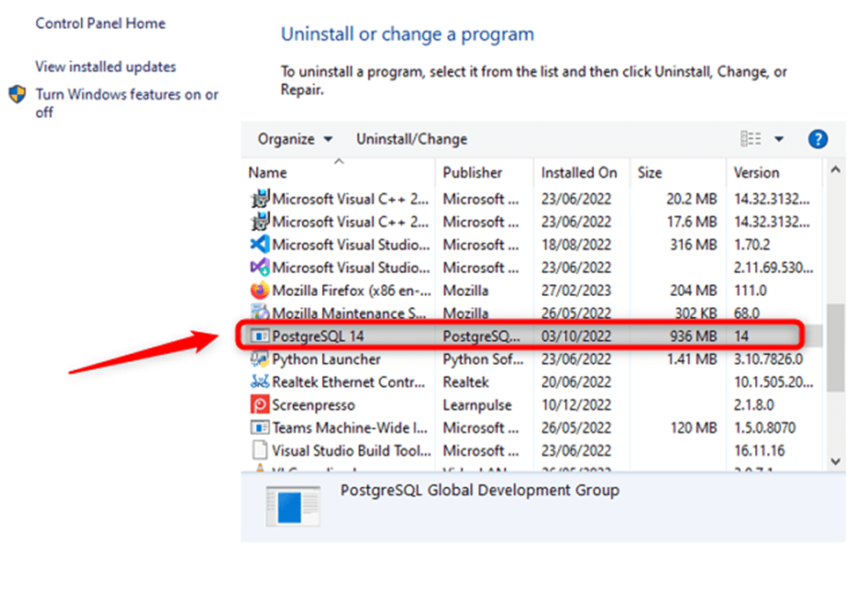
Task: Select the Realtek Ethernet Controller icon
Action: pyautogui.click(x=259, y=381)
